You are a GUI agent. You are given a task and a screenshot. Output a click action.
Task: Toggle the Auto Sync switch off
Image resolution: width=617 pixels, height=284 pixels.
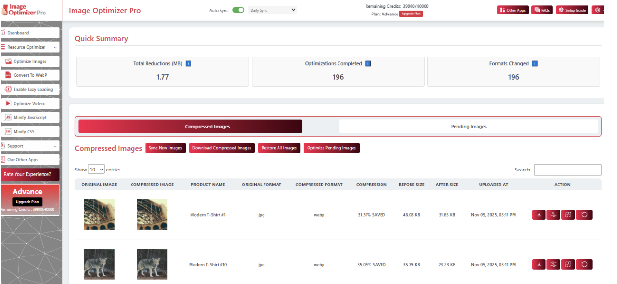[238, 10]
